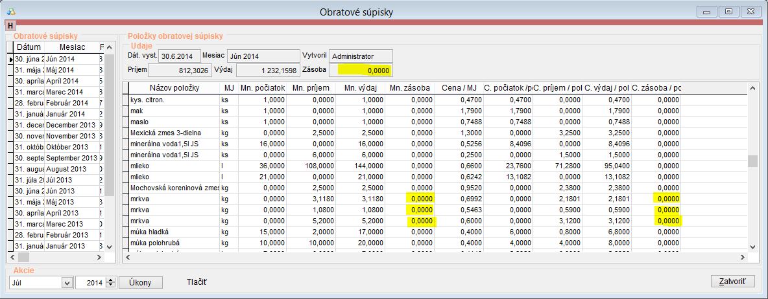Click the Tlačiť label

[x=197, y=282]
